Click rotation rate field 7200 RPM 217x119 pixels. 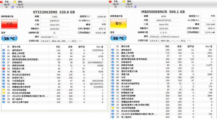[208, 24]
